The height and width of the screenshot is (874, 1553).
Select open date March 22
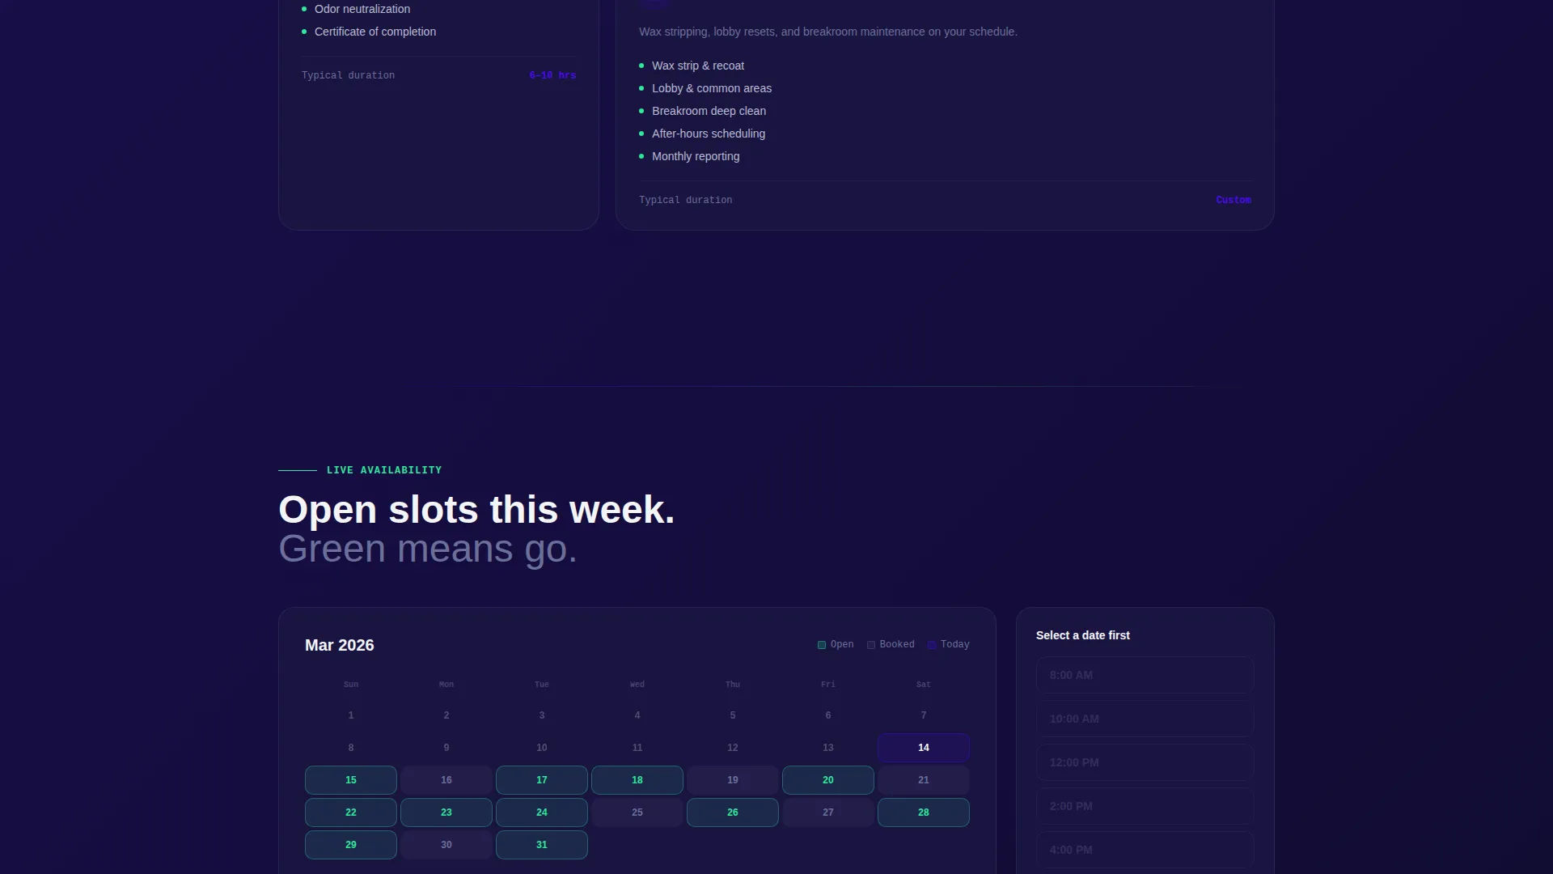[x=350, y=812]
